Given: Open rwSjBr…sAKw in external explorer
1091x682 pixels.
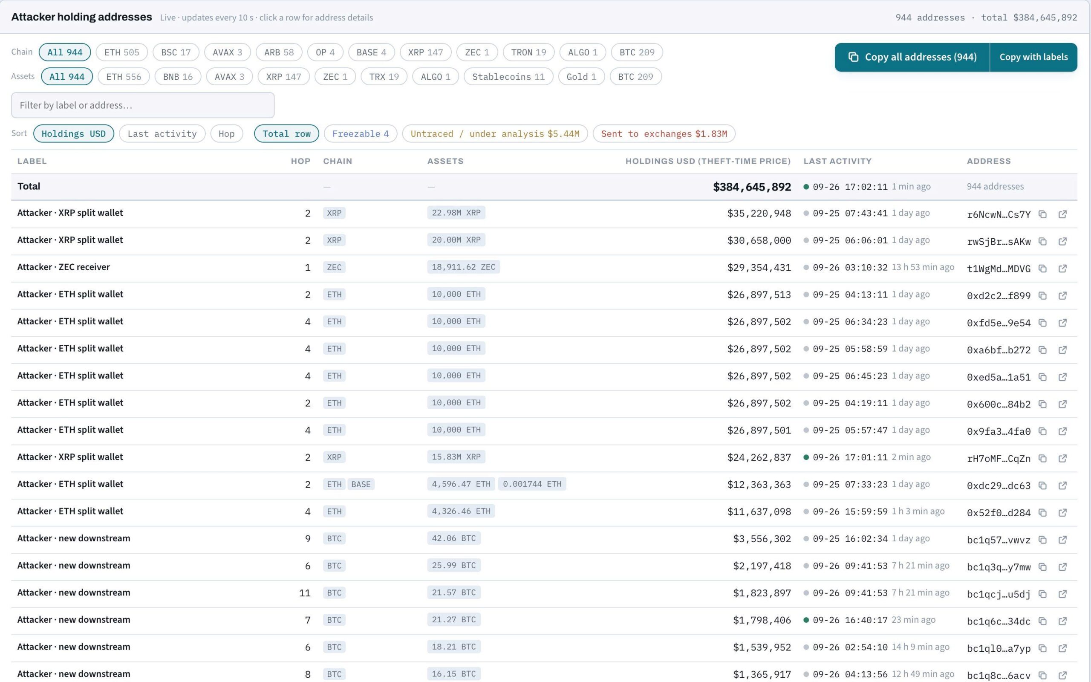Looking at the screenshot, I should 1062,241.
